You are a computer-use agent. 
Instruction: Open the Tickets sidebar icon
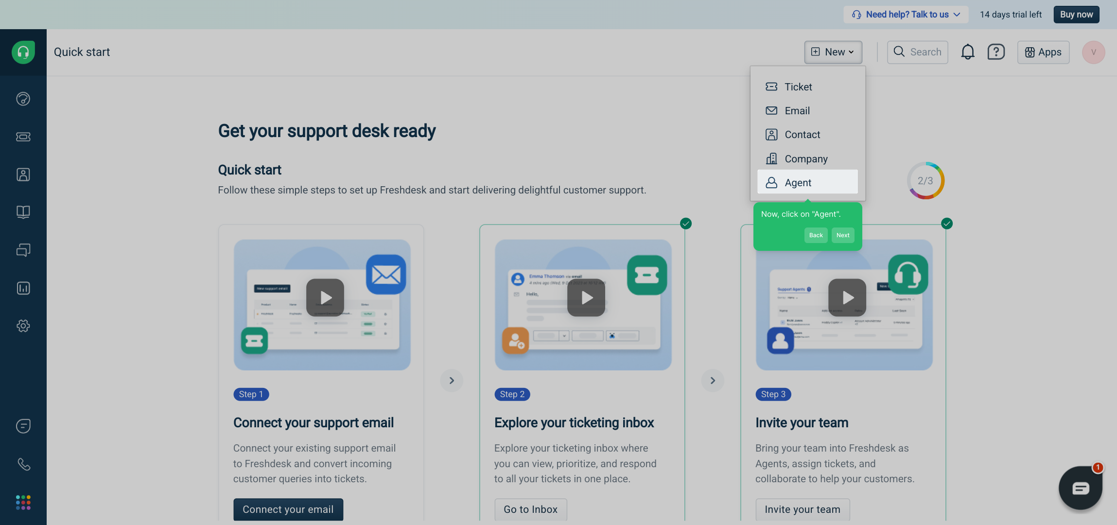[x=23, y=137]
